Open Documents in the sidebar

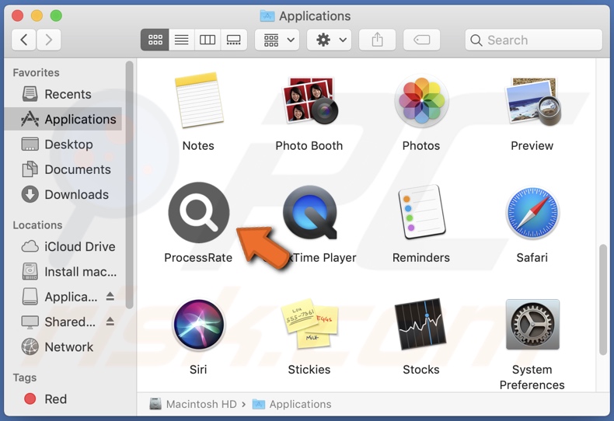click(x=65, y=169)
